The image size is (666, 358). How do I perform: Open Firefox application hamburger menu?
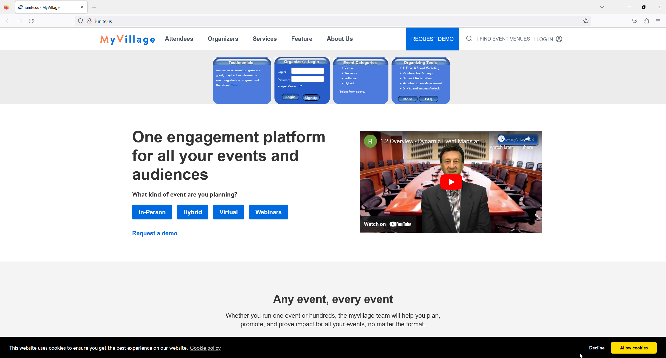coord(658,21)
